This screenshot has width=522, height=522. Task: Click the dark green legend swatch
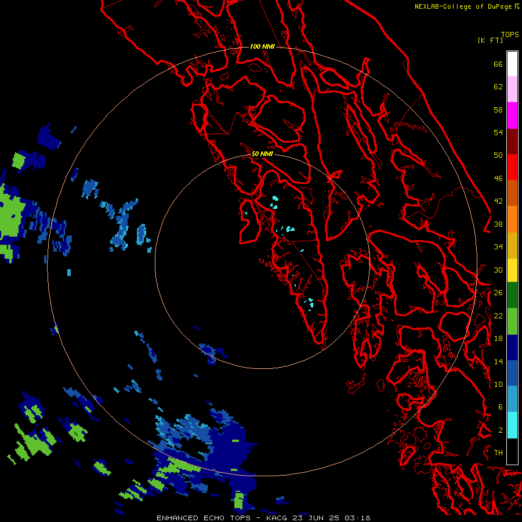pos(512,295)
